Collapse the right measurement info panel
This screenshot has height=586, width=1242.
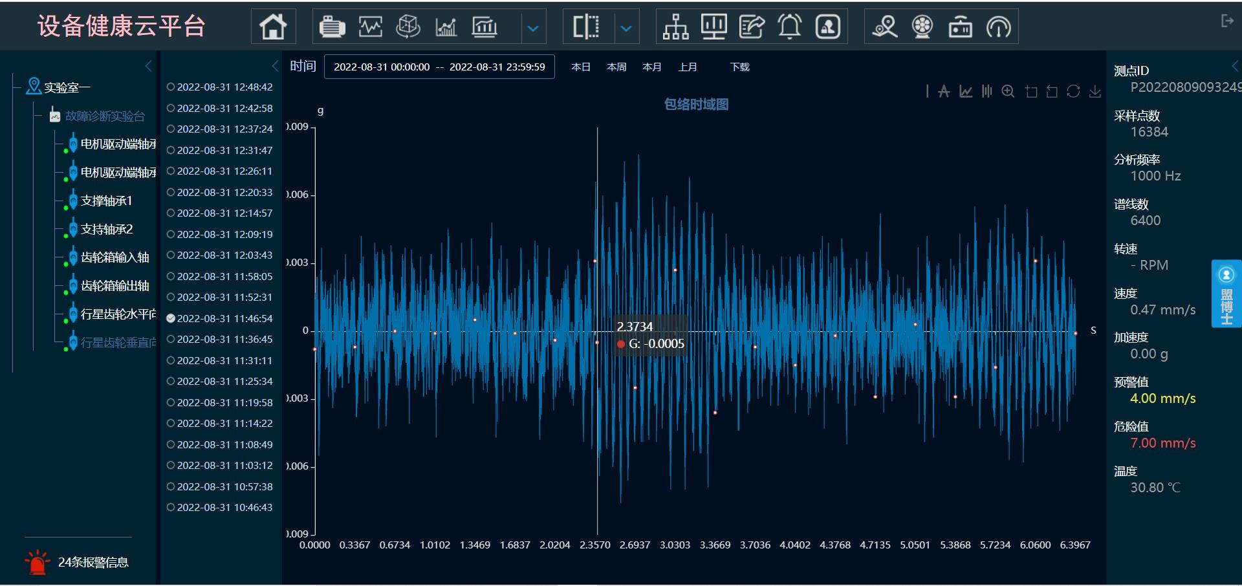coord(1234,66)
